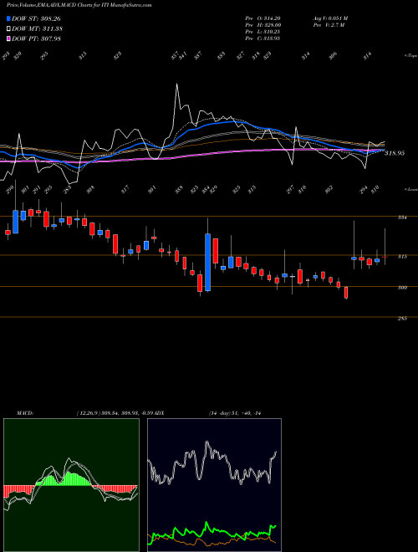Viewport: 418px width, 552px height.
Task: Click the Avg V volume value
Action: pos(330,18)
